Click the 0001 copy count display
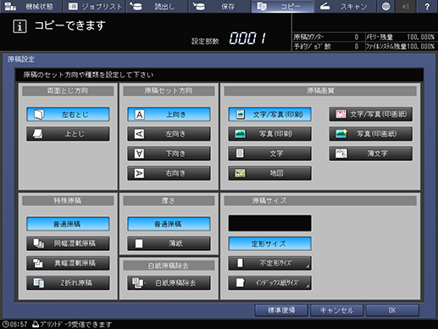This screenshot has height=329, width=438. pyautogui.click(x=247, y=38)
